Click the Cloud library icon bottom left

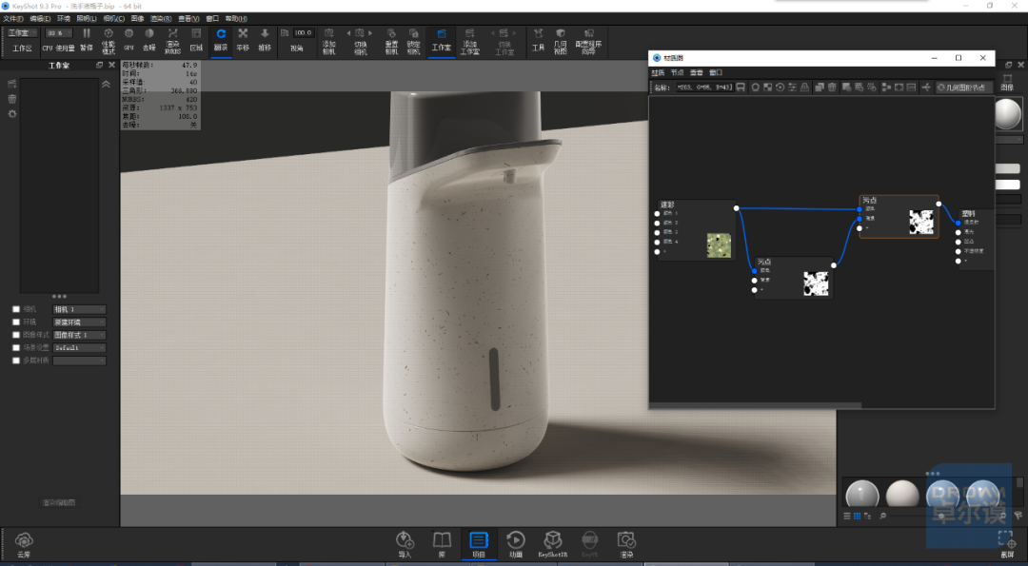pos(24,544)
